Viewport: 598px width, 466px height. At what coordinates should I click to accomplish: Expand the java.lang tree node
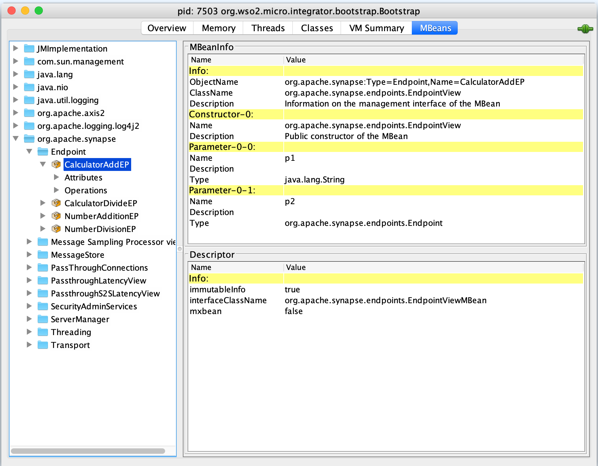(x=16, y=74)
